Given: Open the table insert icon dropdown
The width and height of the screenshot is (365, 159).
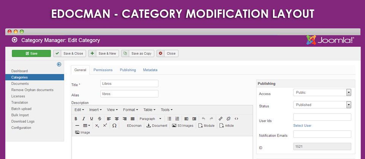Looking at the screenshot, I should point(87,126).
